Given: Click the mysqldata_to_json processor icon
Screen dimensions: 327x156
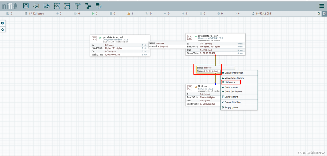Looking at the screenshot, I should pyautogui.click(x=190, y=37).
